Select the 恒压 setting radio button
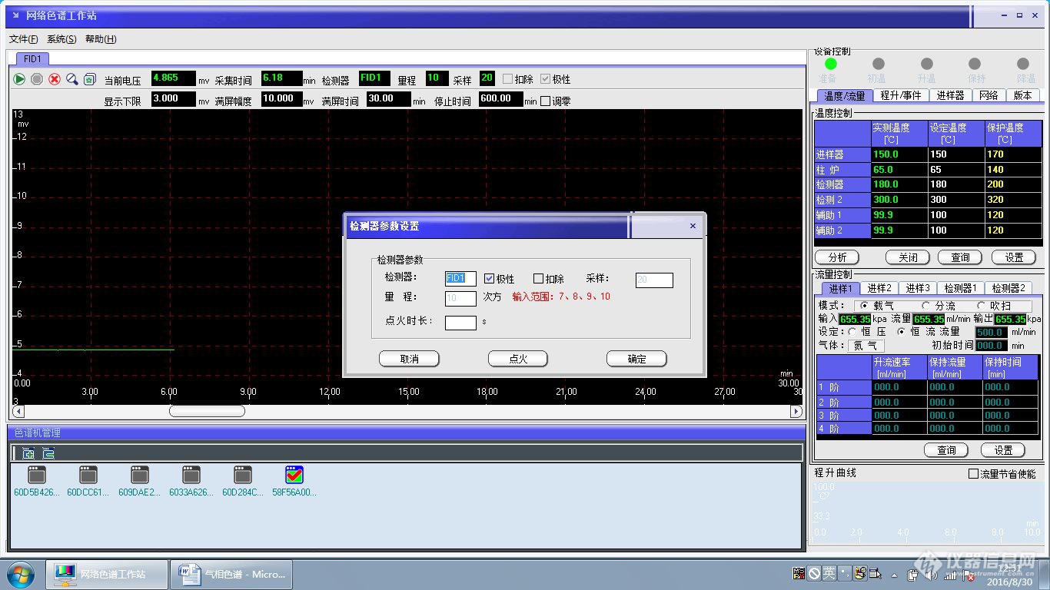1050x590 pixels. click(852, 332)
